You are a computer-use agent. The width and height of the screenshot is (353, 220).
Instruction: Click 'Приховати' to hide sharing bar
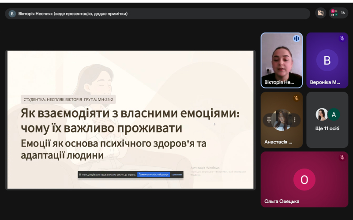pos(176,175)
